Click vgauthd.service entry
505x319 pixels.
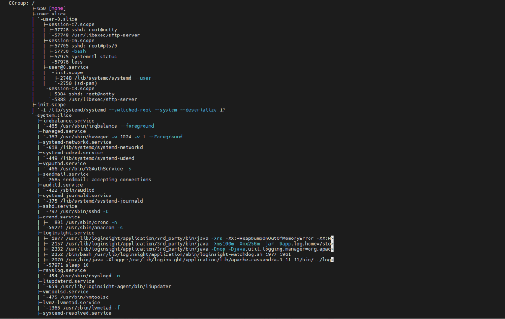(x=65, y=163)
